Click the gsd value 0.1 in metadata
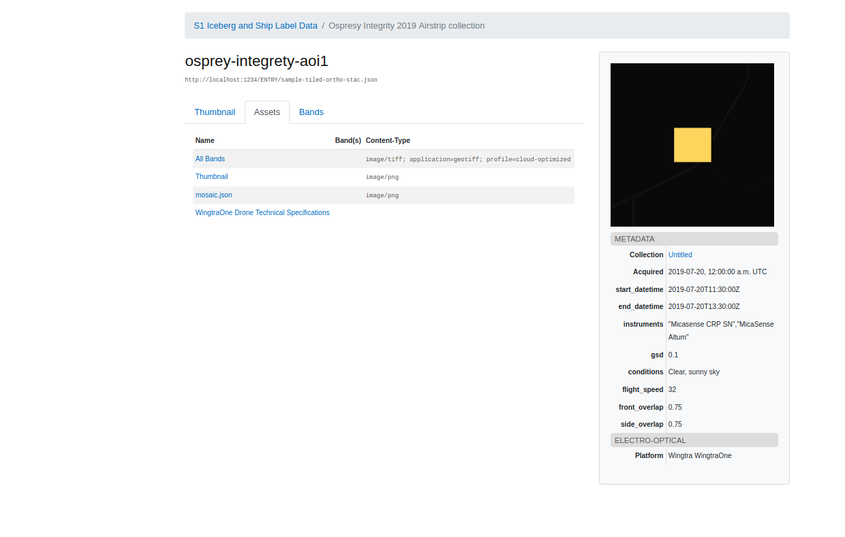 coord(673,355)
